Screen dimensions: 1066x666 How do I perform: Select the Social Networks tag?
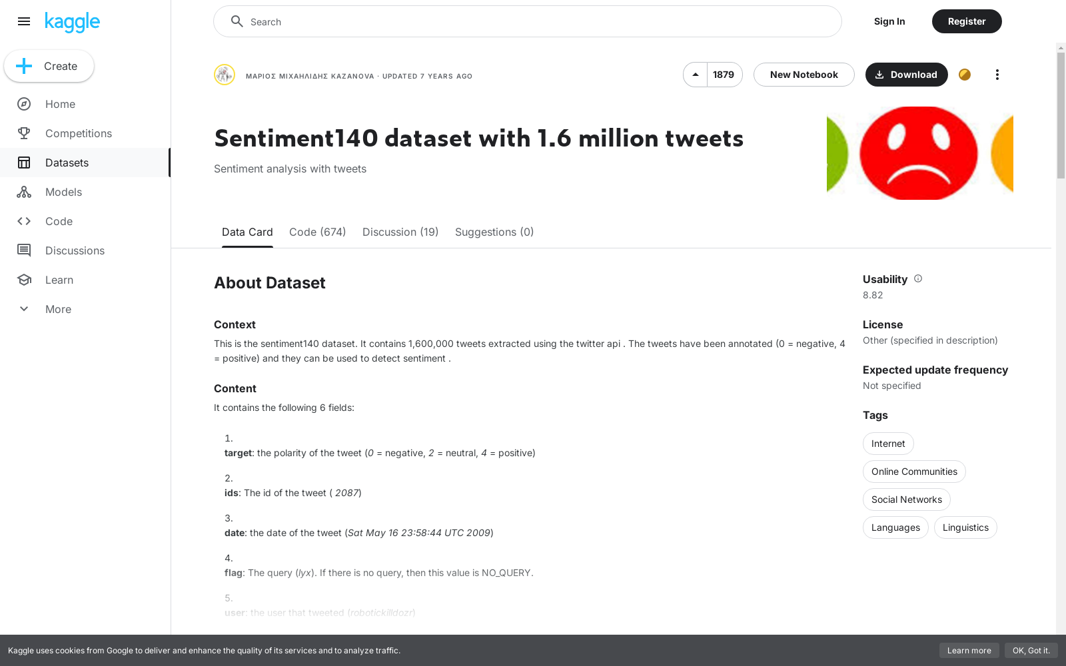point(907,499)
